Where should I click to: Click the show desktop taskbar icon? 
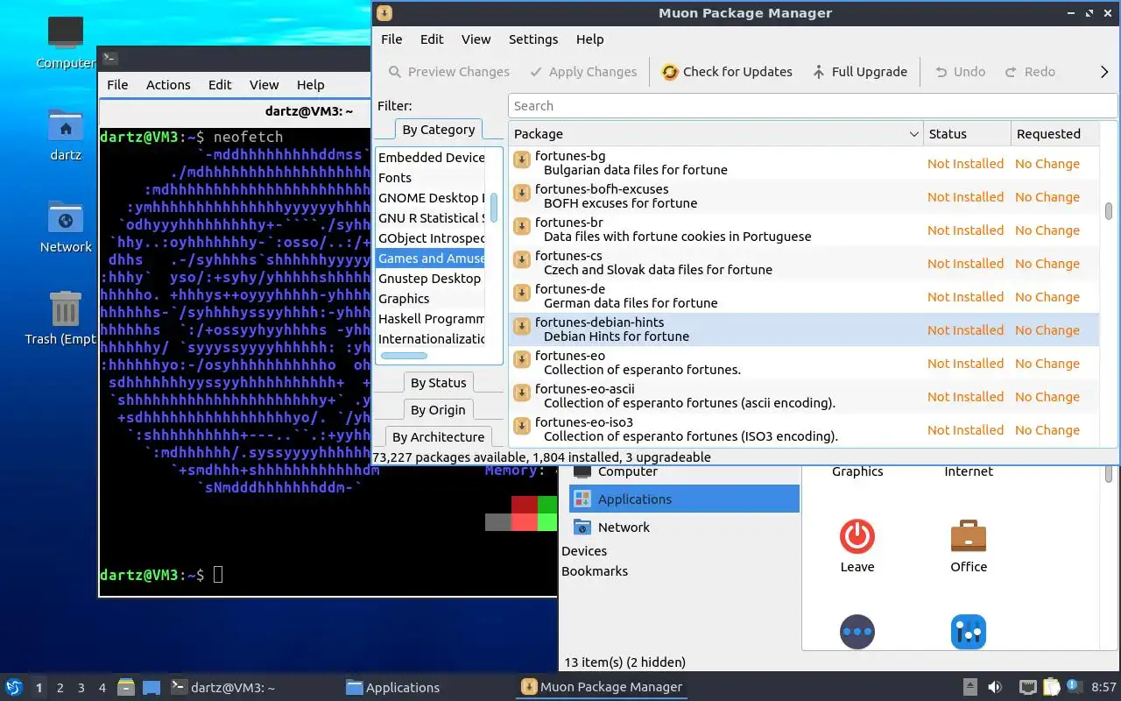(152, 687)
